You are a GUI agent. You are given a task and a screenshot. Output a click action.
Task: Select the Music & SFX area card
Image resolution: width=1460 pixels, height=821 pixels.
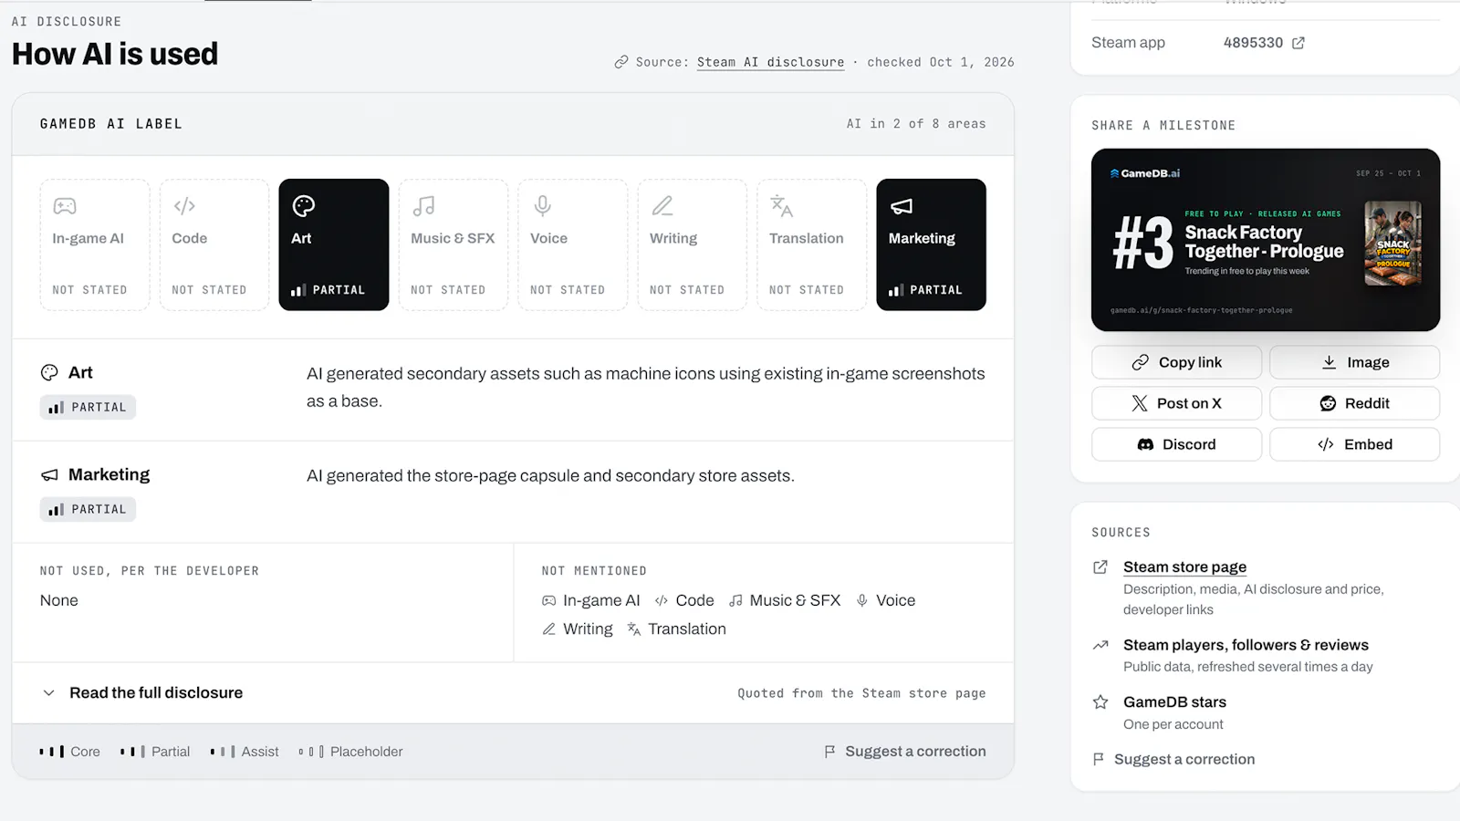(454, 244)
